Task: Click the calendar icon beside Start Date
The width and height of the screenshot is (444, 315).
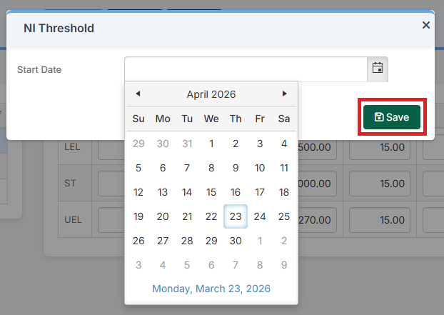Action: pos(378,69)
